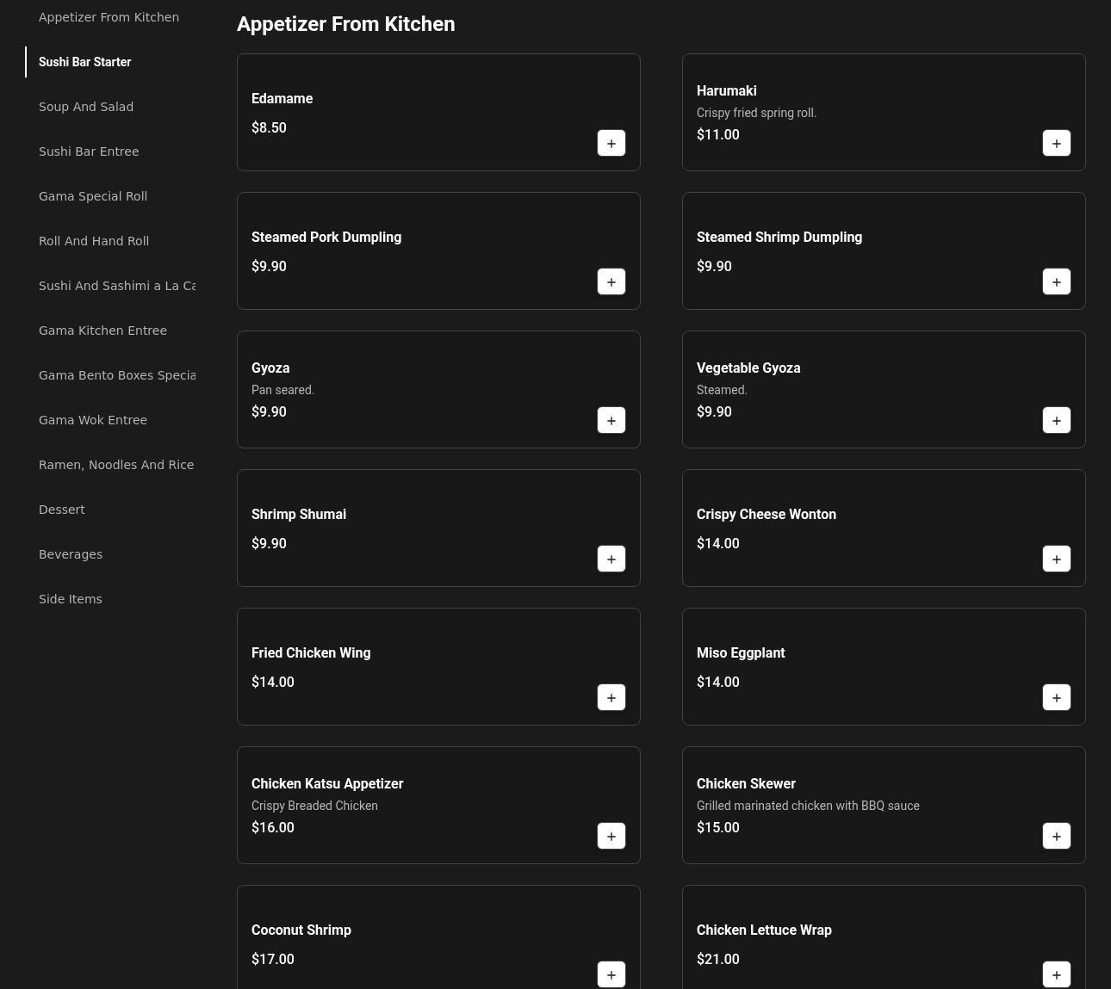Add Miso Eggplant using plus icon
Image resolution: width=1111 pixels, height=989 pixels.
coord(1056,698)
